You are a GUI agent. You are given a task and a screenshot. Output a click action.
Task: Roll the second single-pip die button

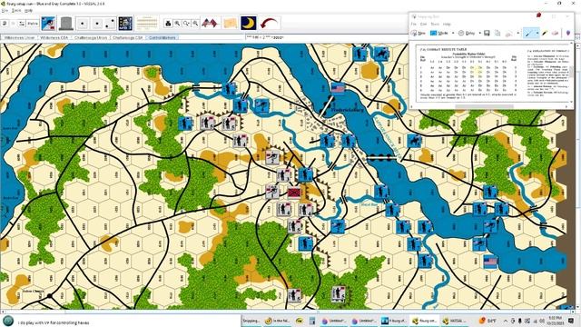[x=97, y=24]
